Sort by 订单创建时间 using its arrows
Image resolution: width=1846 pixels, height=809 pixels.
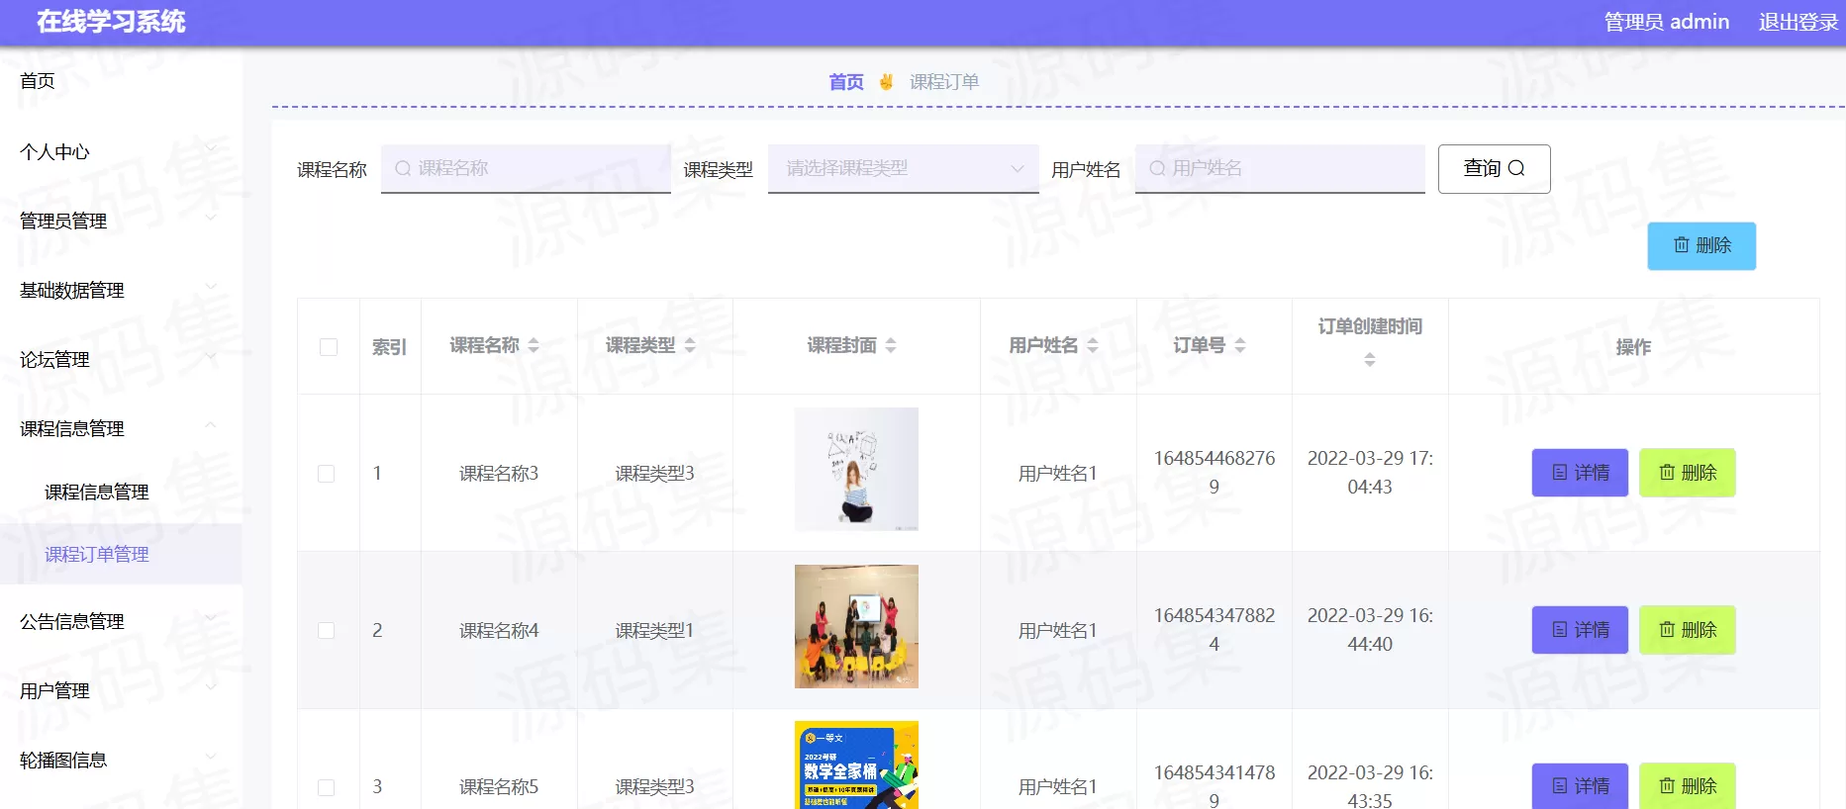[x=1370, y=360]
